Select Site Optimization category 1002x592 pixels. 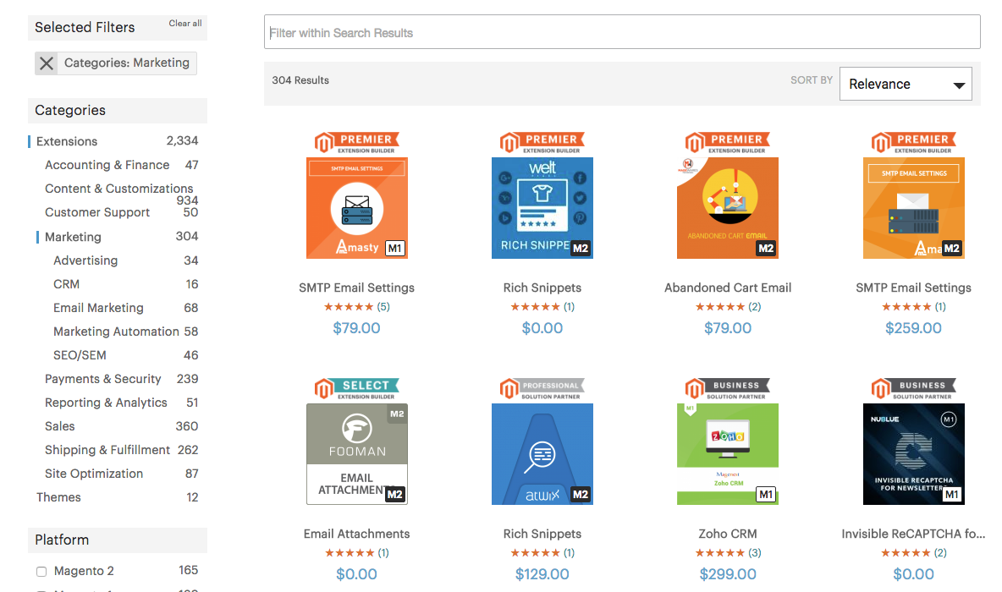click(x=94, y=474)
